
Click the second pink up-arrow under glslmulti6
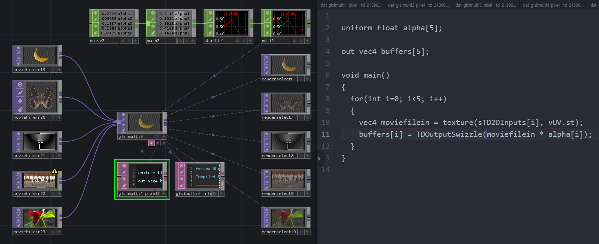(164, 143)
